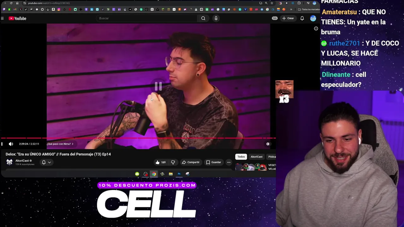Open the 'Todos los marcadores' bookmarks folder
404x227 pixels.
(309, 9)
